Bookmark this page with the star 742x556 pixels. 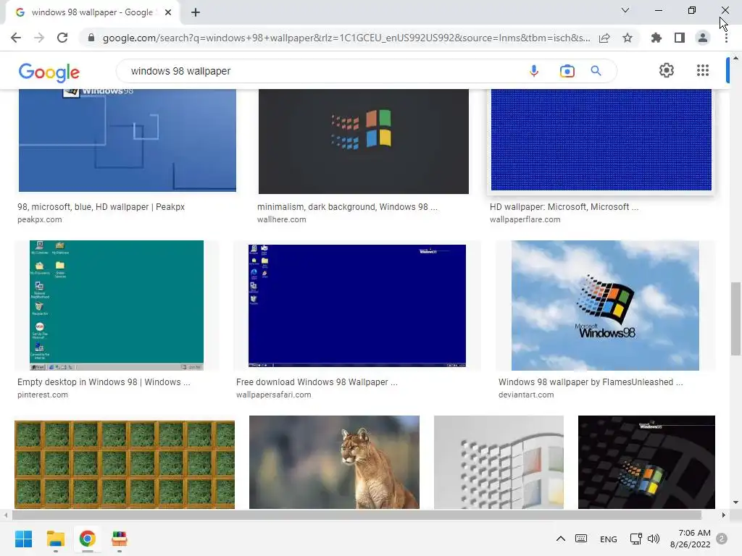628,38
